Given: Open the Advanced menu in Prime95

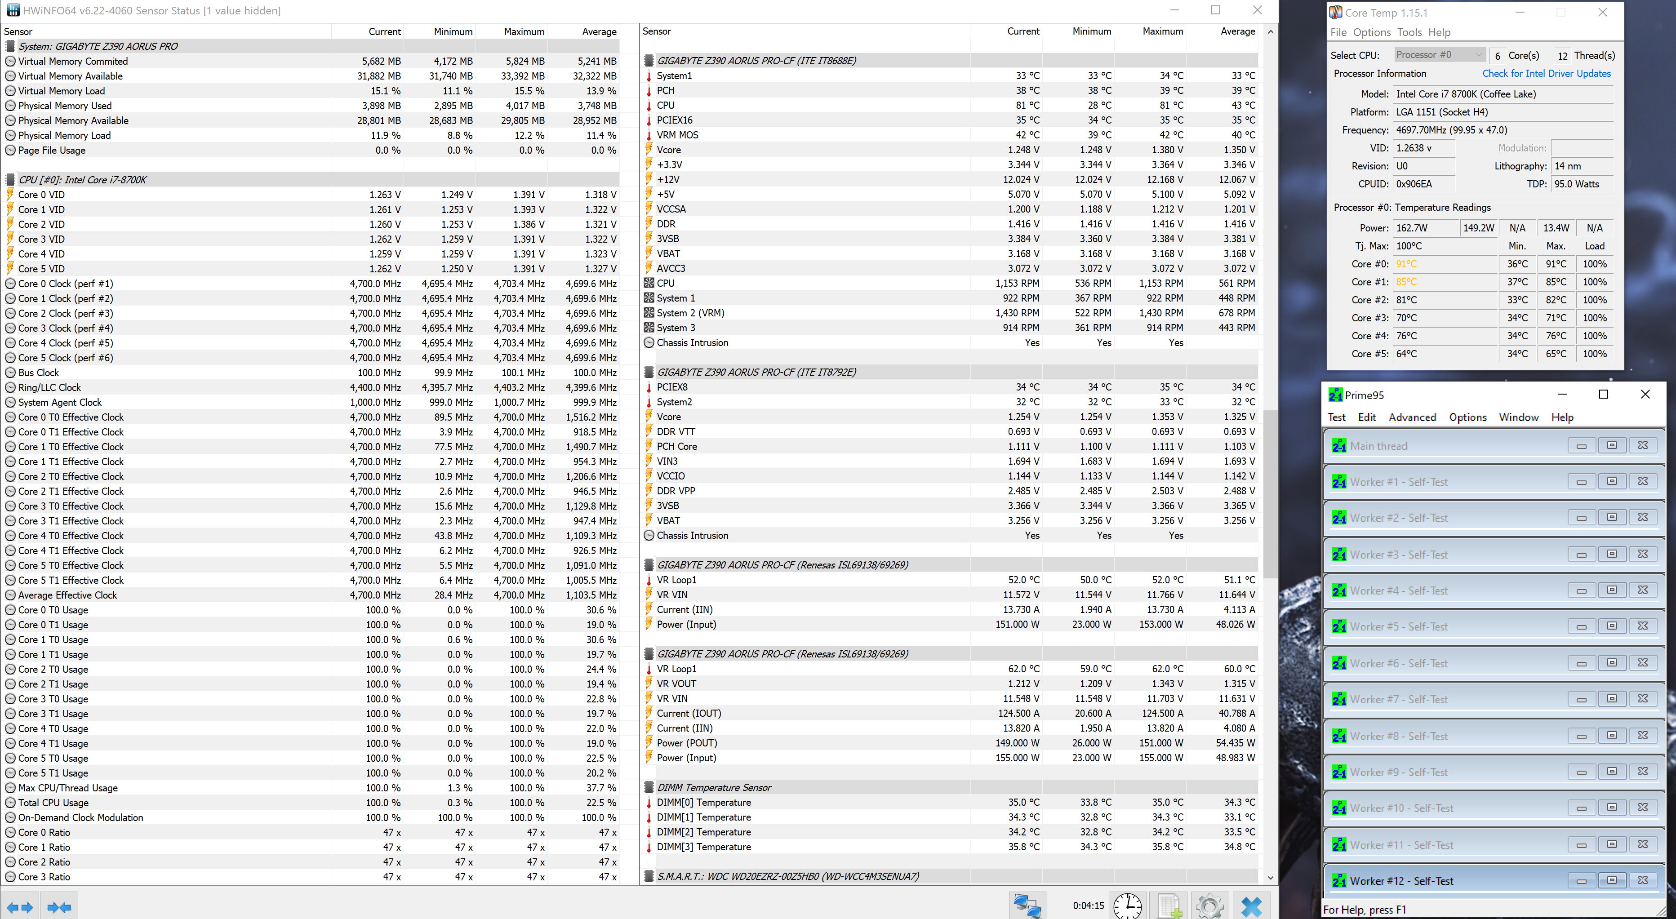Looking at the screenshot, I should point(1411,417).
